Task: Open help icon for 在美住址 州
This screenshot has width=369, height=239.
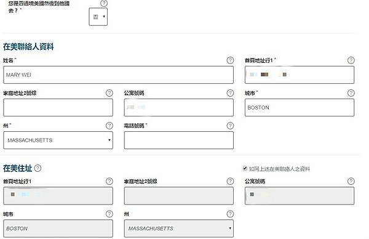Action: (x=230, y=214)
